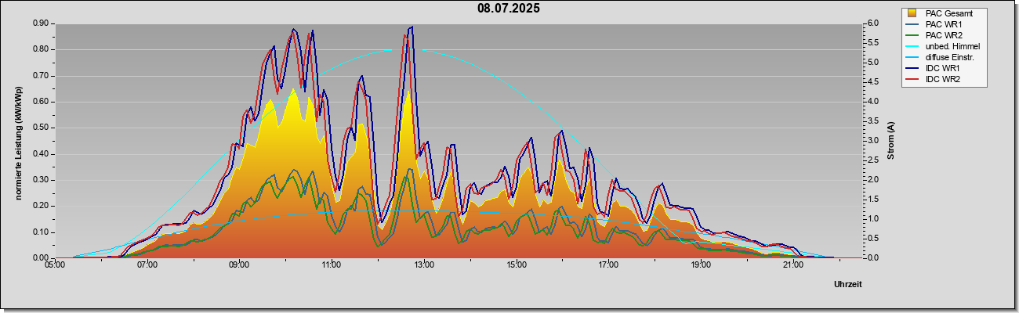This screenshot has height=313, width=1019.
Task: Click the 17:00 time axis tick label
Action: (x=608, y=265)
